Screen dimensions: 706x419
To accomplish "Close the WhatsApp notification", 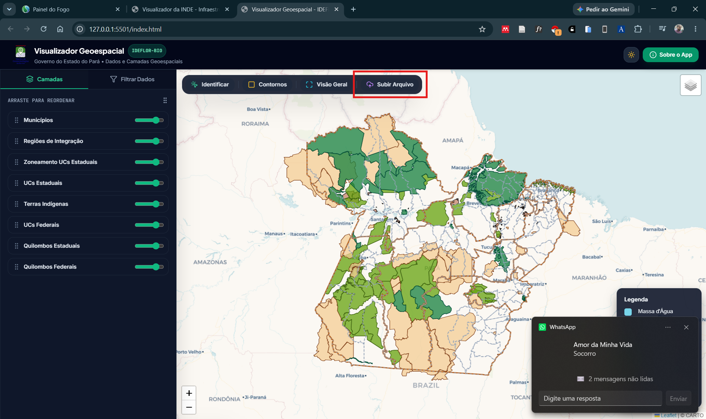I will (x=686, y=327).
